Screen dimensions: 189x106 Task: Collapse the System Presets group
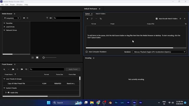coord(4,88)
